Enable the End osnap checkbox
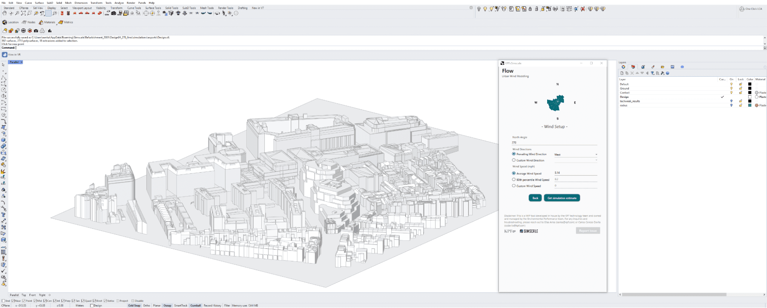 pyautogui.click(x=3, y=301)
